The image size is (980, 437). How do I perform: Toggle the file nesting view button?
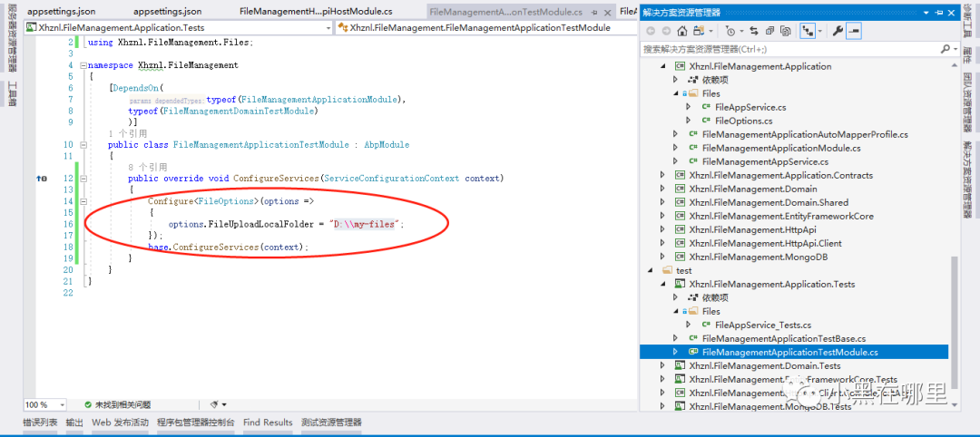pos(807,31)
